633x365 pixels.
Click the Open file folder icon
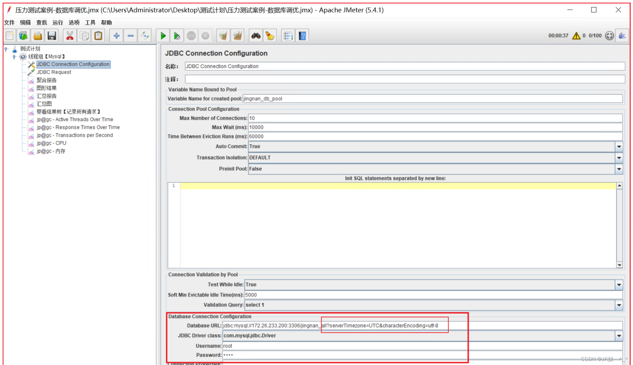[x=38, y=36]
